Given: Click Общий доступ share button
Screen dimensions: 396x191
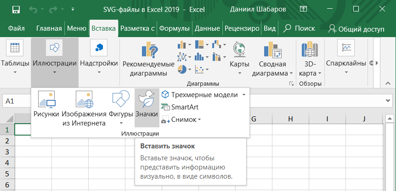Looking at the screenshot, I should coord(356,29).
